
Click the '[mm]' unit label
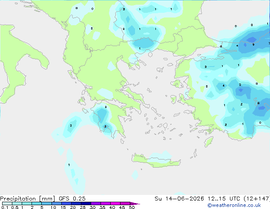[x=47, y=199]
